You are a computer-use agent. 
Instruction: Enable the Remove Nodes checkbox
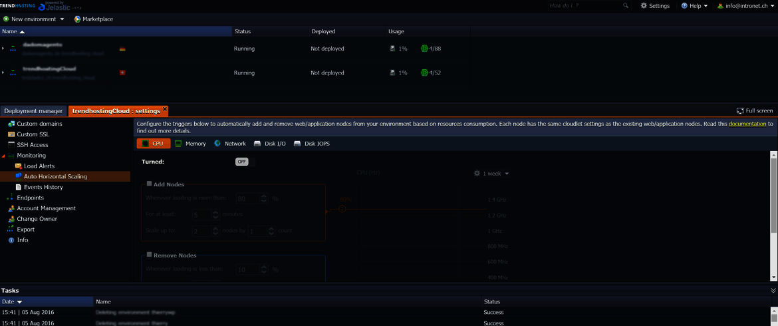(x=150, y=255)
